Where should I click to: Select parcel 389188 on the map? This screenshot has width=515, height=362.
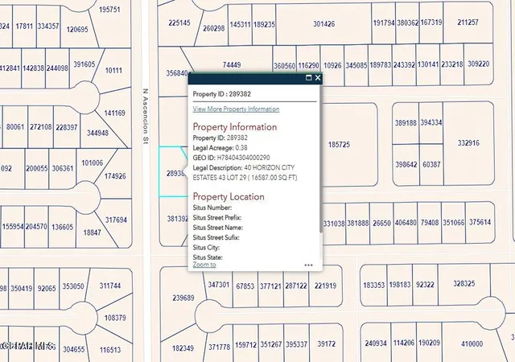pyautogui.click(x=406, y=123)
